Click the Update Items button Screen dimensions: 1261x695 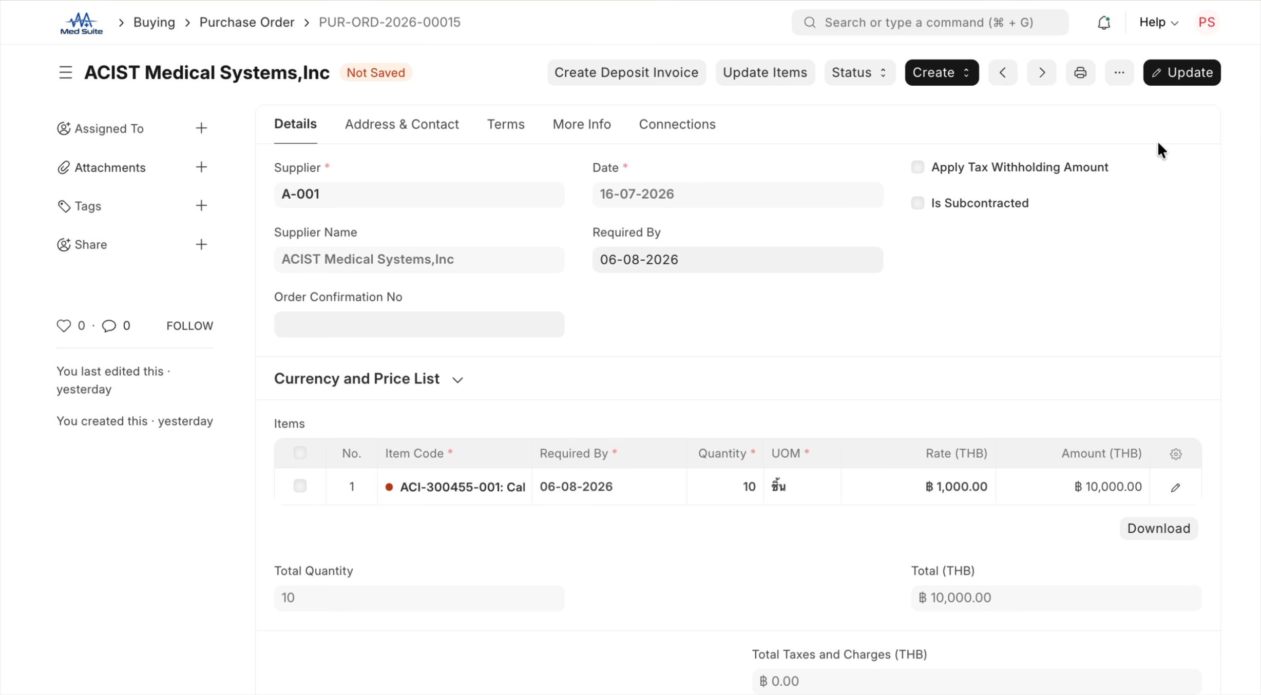pos(765,72)
